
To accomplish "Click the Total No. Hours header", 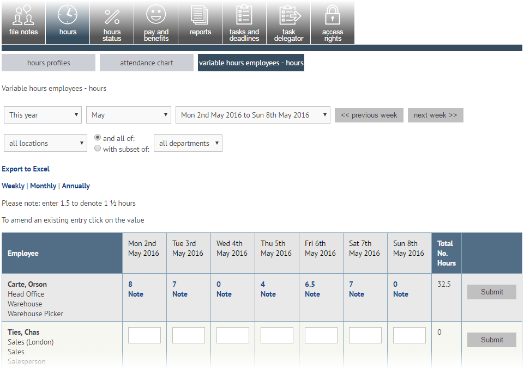I will 447,253.
